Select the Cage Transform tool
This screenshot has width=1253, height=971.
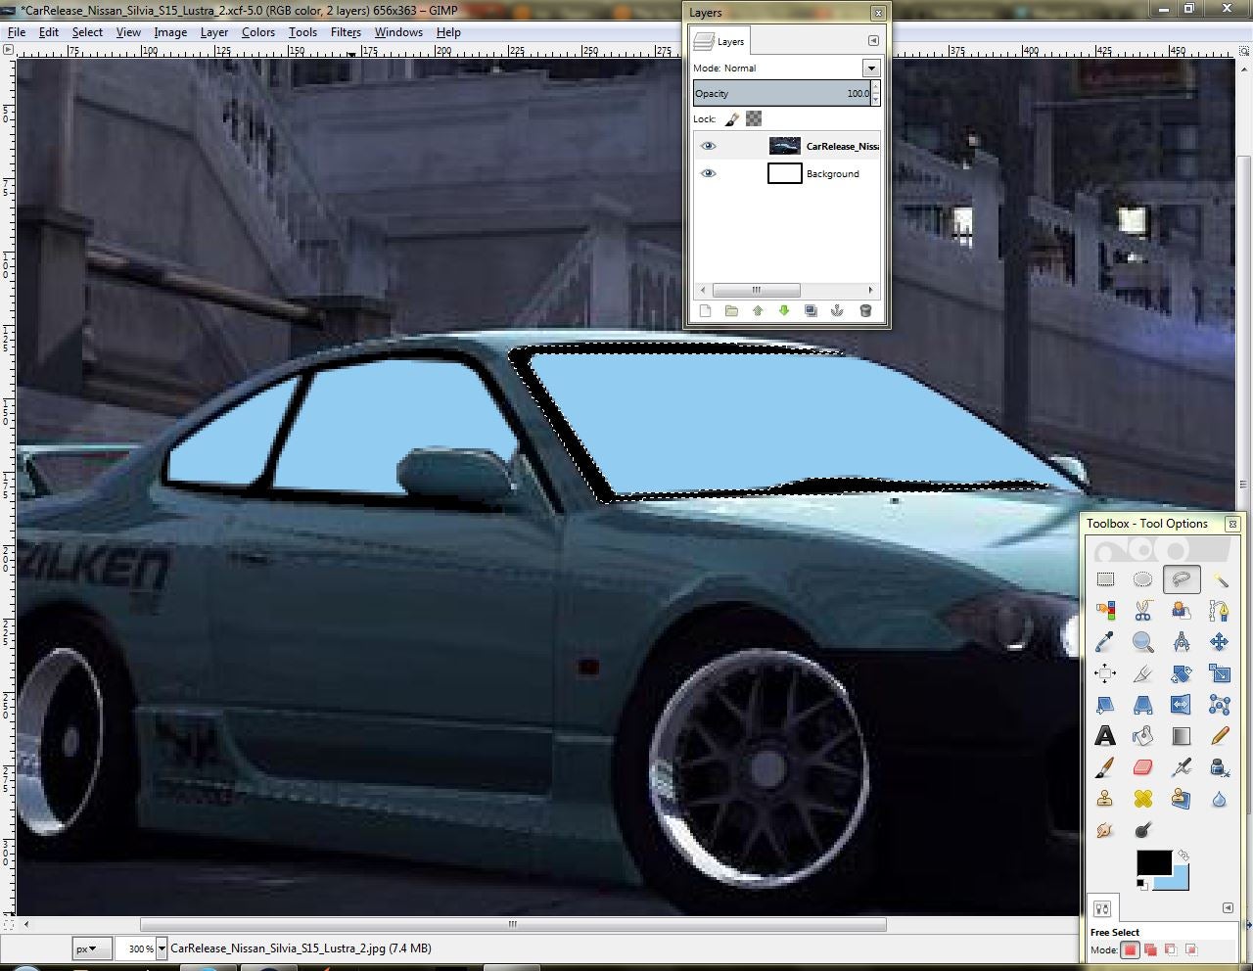pyautogui.click(x=1219, y=705)
